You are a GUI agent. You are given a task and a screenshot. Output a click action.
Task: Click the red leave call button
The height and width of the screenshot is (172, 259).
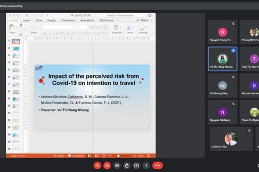click(x=157, y=165)
